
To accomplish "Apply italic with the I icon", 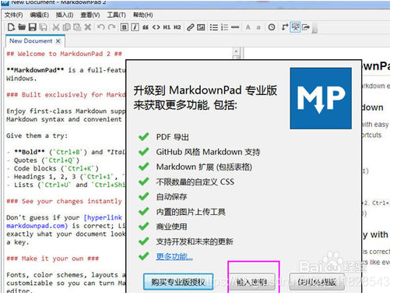I will [135, 27].
